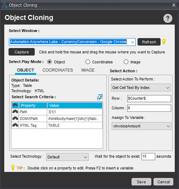Click the Capture button

(22, 52)
